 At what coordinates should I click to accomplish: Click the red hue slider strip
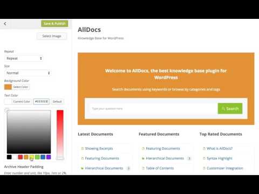60,133
